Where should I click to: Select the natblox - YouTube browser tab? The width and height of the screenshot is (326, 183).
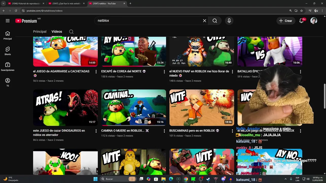coord(107,4)
